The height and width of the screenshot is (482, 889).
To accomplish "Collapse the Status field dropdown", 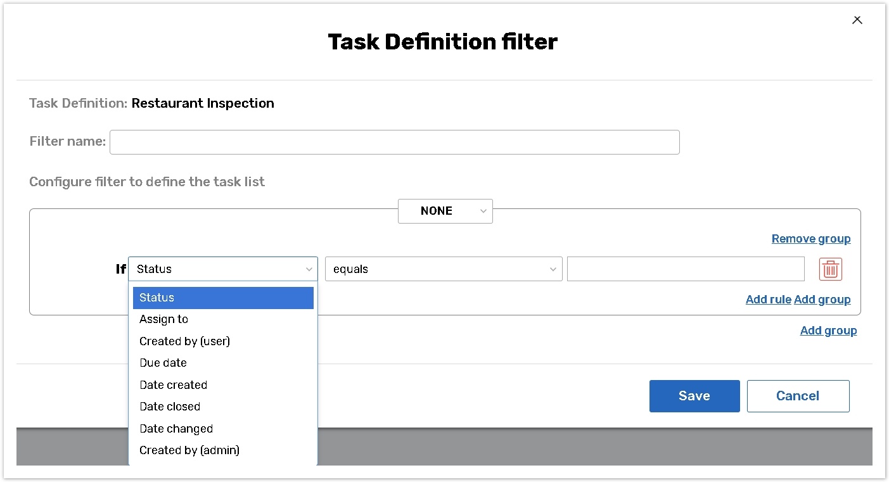I will click(x=222, y=269).
